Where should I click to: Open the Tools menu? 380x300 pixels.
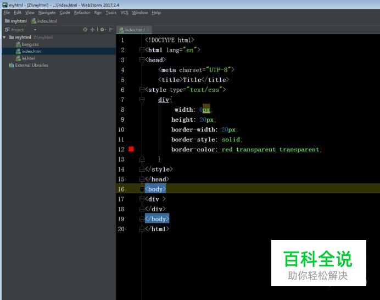click(111, 13)
